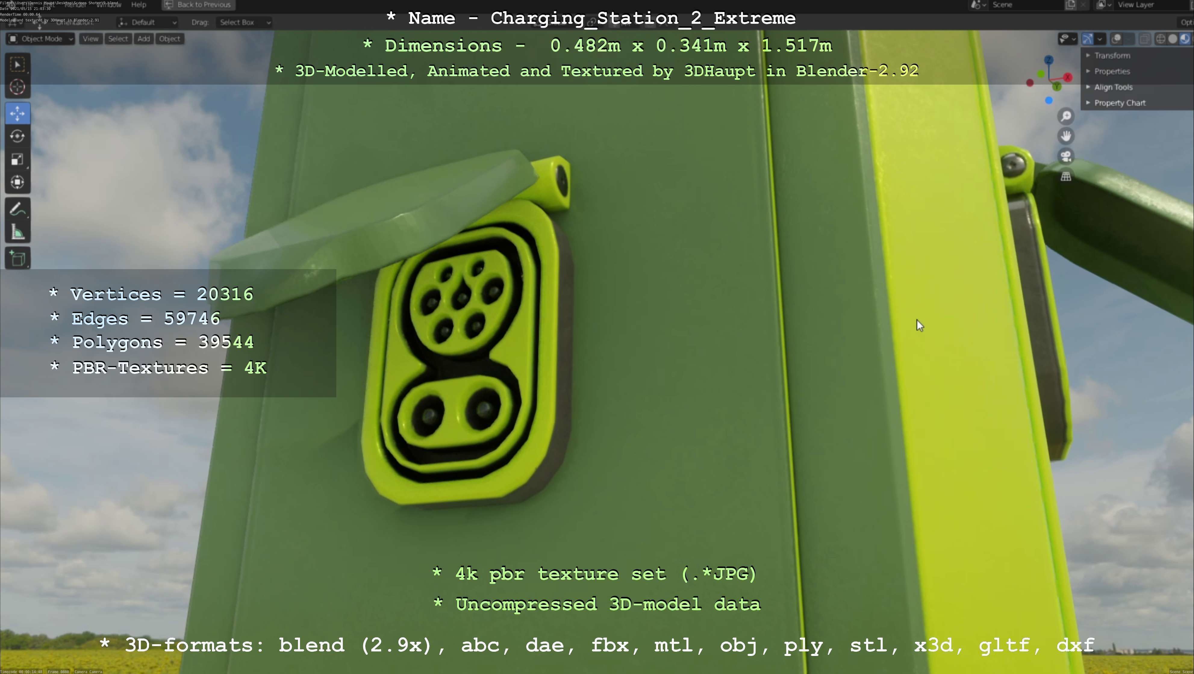
Task: Click the blue Z axis gizmo handle
Action: pyautogui.click(x=1049, y=60)
